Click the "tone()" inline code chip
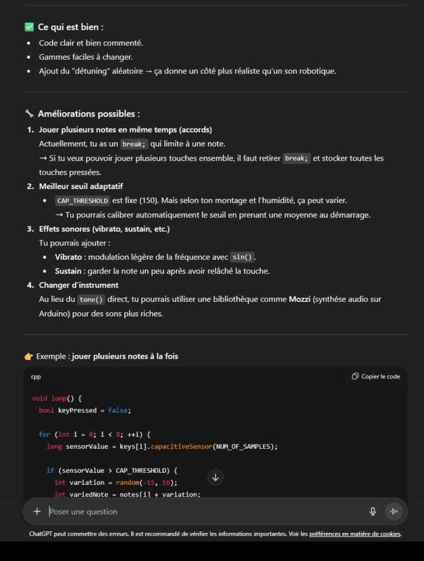The width and height of the screenshot is (424, 561). (x=91, y=300)
